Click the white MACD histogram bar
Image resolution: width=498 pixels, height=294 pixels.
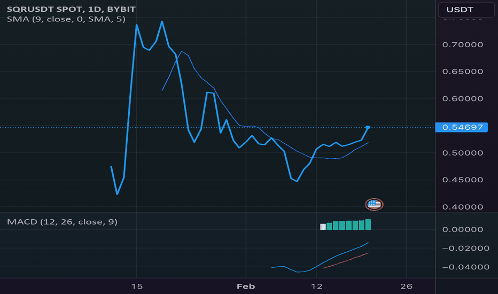click(323, 227)
